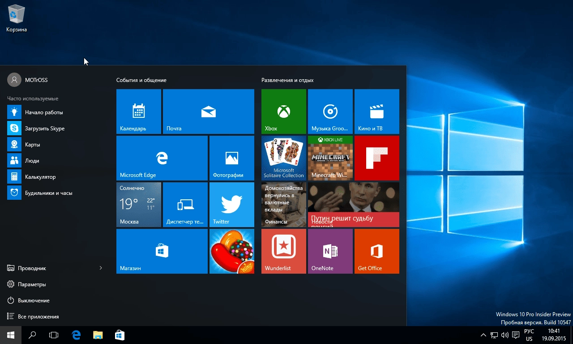Open the Get Office tile
Screen dimensions: 573x344
[377, 251]
